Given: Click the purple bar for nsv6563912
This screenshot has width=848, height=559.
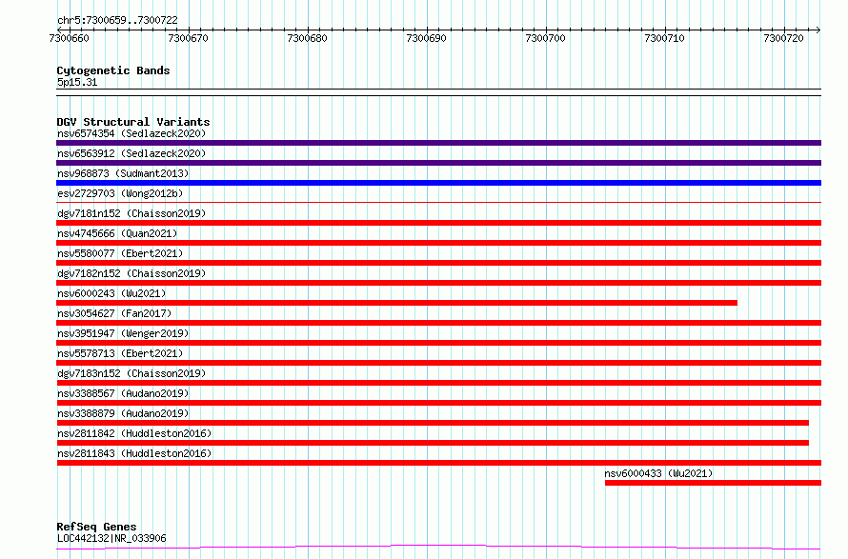Looking at the screenshot, I should pos(438,163).
